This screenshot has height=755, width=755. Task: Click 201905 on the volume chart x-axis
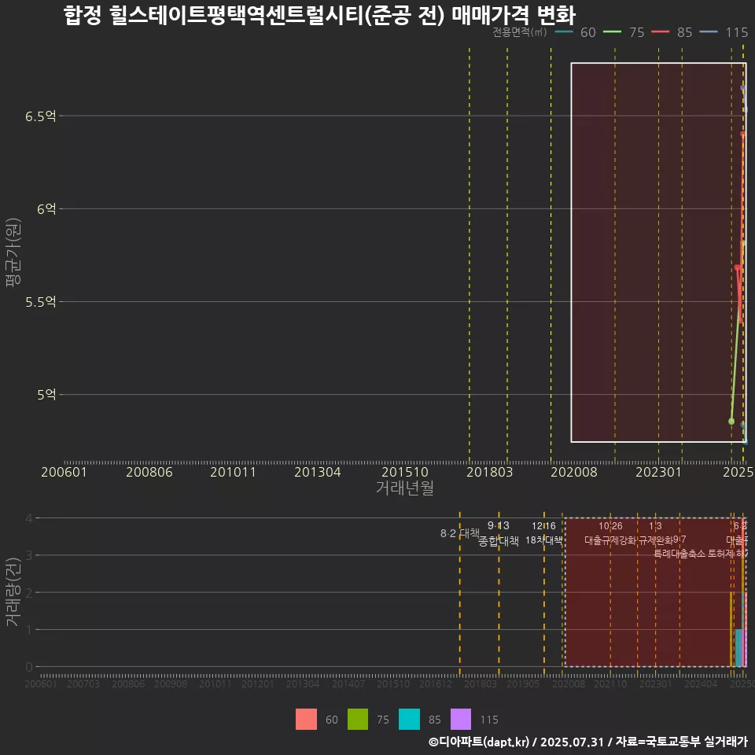coord(524,683)
